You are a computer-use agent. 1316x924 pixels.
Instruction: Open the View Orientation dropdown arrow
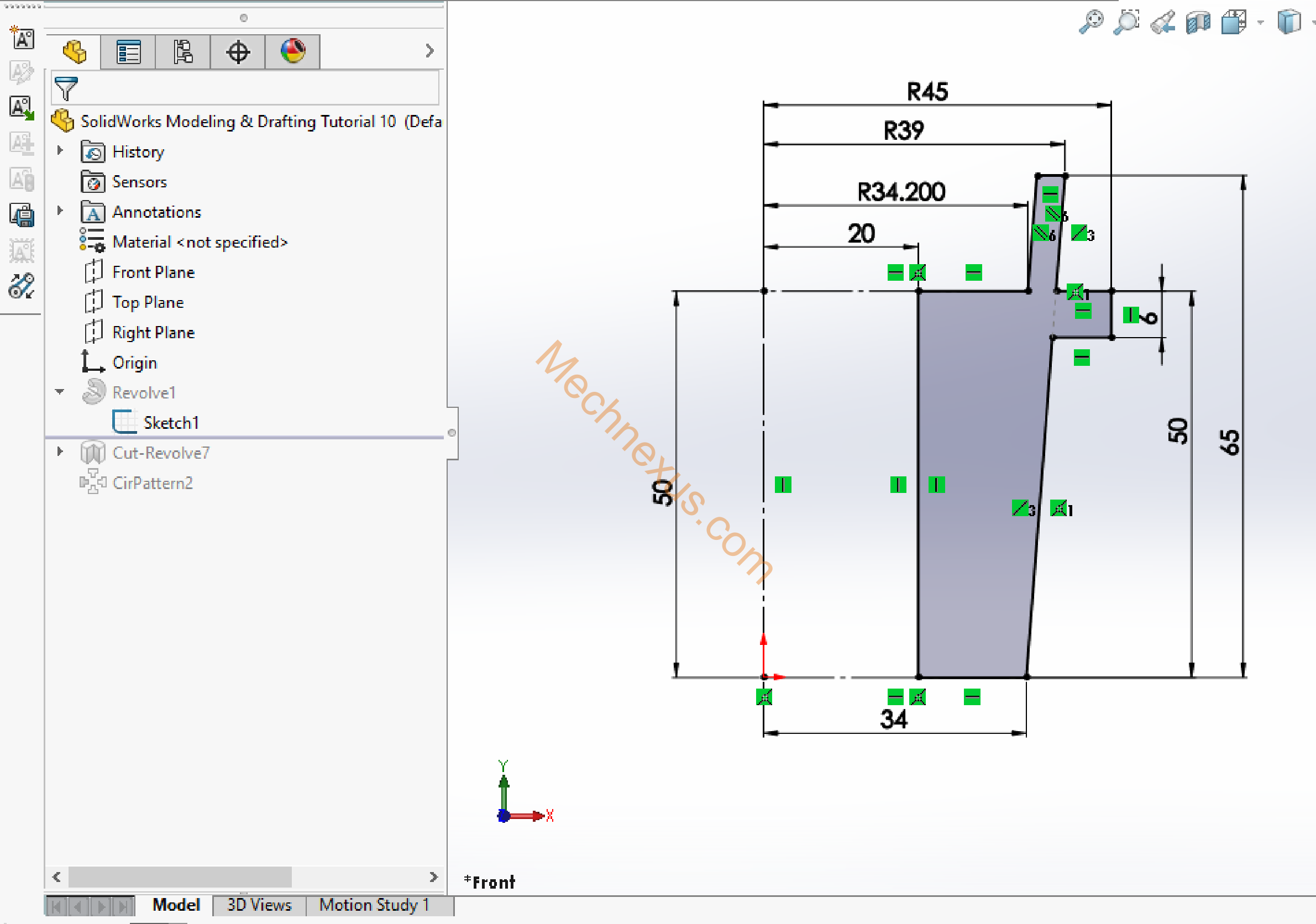(x=1260, y=22)
